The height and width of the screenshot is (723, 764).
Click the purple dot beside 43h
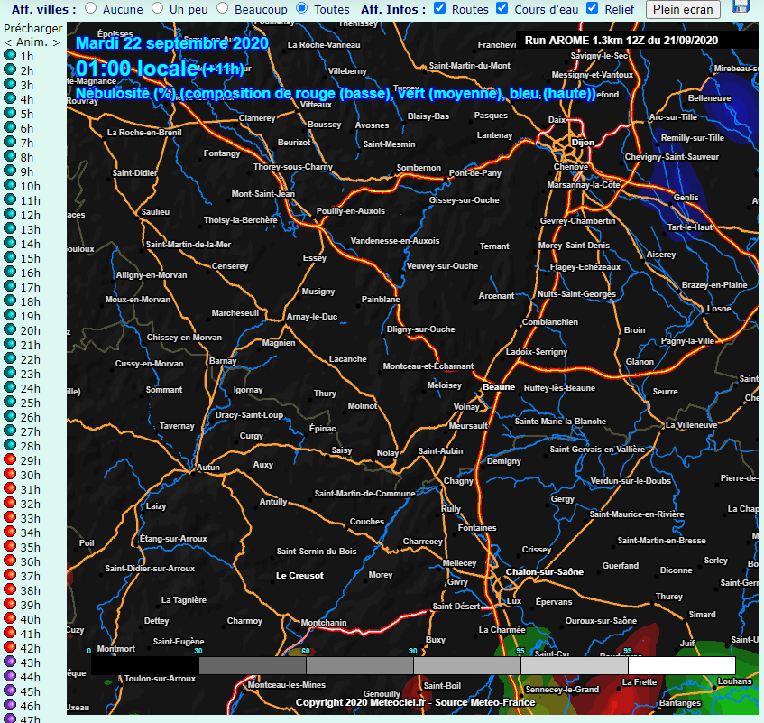[10, 663]
